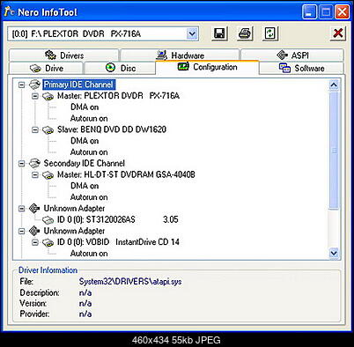Select Slave: BENQ DVD DD DW1620 item
This screenshot has width=354, height=347.
click(112, 129)
